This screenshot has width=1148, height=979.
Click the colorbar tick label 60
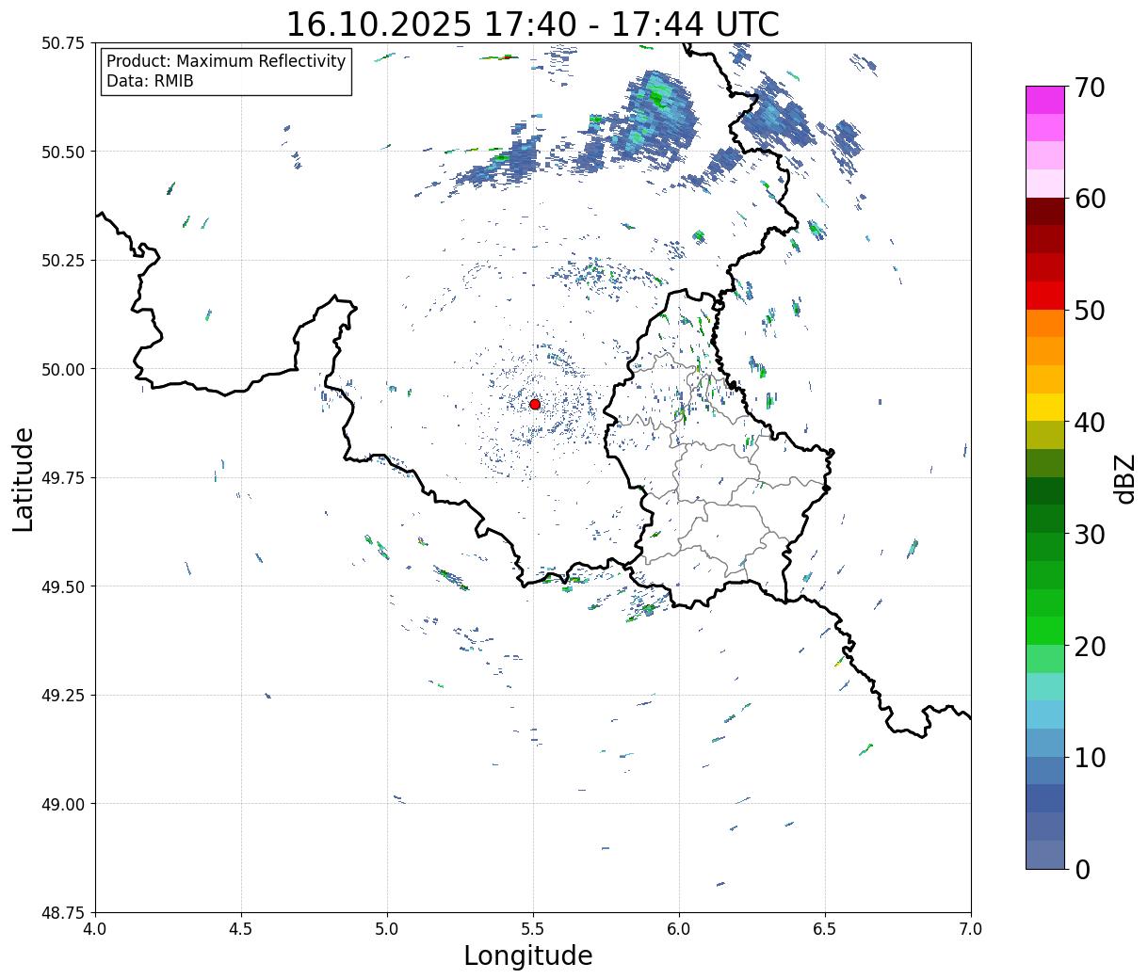pos(1090,199)
